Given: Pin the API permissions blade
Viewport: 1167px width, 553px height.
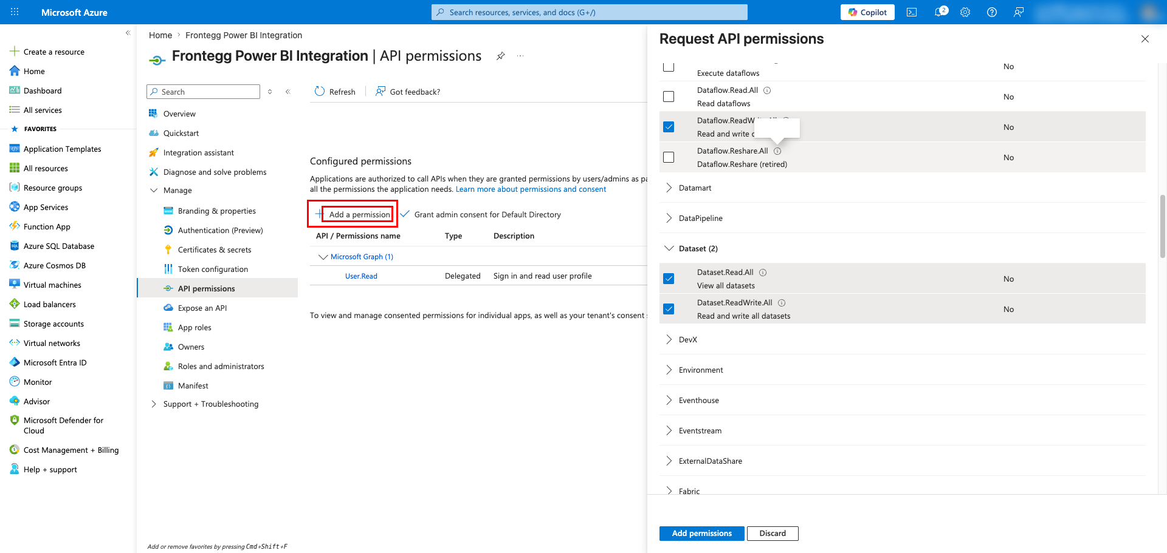Looking at the screenshot, I should (x=501, y=56).
